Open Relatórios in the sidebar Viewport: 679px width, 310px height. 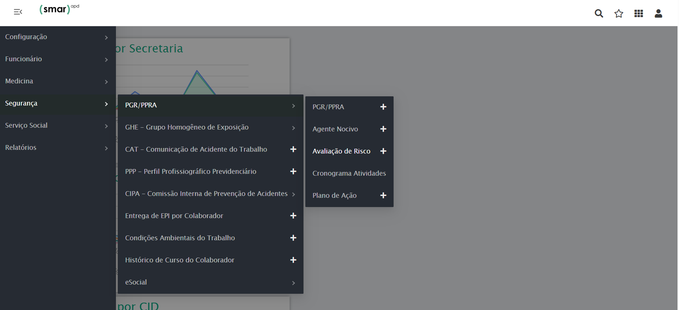(58, 148)
